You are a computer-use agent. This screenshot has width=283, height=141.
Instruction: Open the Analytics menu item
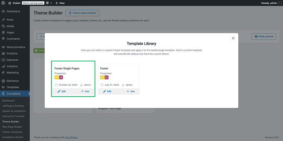pos(12,66)
